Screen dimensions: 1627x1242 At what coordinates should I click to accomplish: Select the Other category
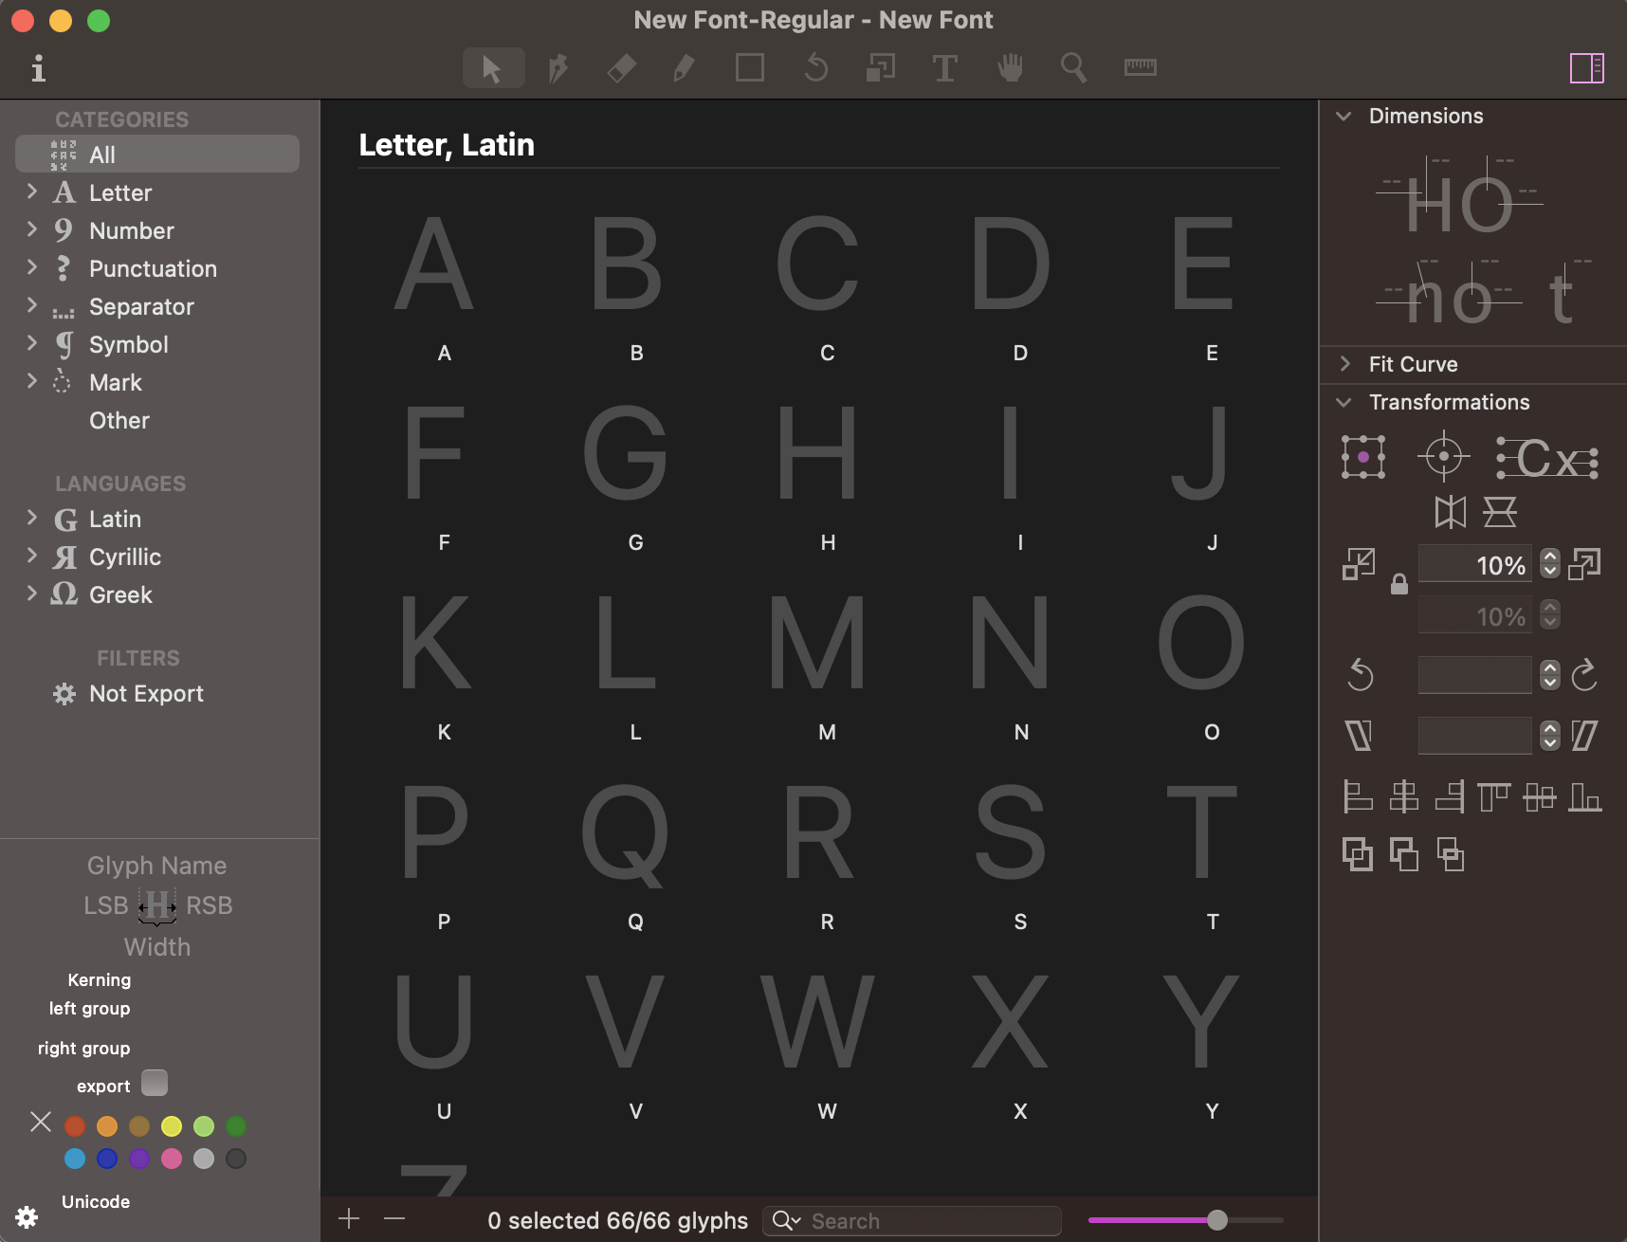[x=119, y=420]
